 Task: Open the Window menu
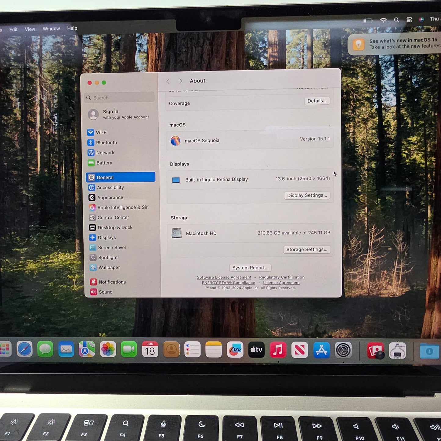pyautogui.click(x=51, y=29)
